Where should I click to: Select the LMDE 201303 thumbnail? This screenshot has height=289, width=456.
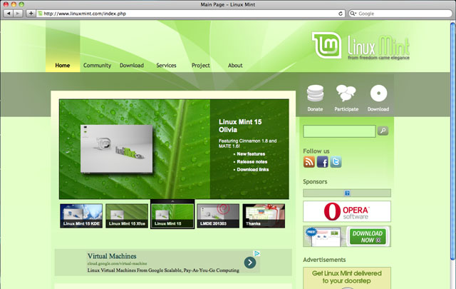click(x=218, y=216)
